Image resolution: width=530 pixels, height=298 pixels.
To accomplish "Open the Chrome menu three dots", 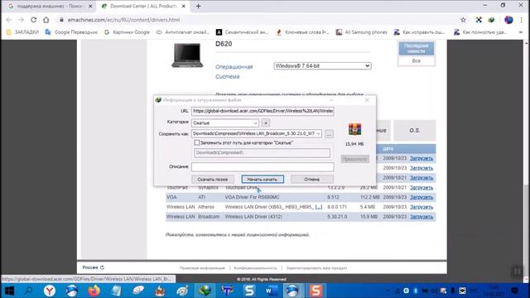I will (x=522, y=20).
